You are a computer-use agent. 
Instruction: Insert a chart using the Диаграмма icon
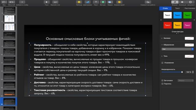tap(88, 2)
